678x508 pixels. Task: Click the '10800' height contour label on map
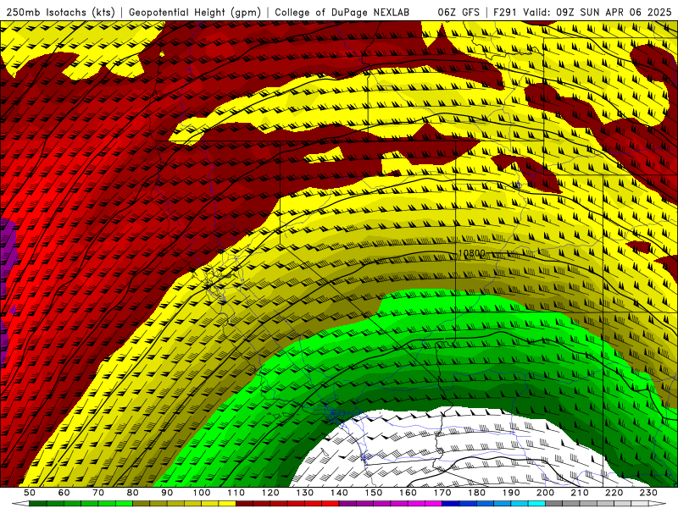pyautogui.click(x=472, y=253)
